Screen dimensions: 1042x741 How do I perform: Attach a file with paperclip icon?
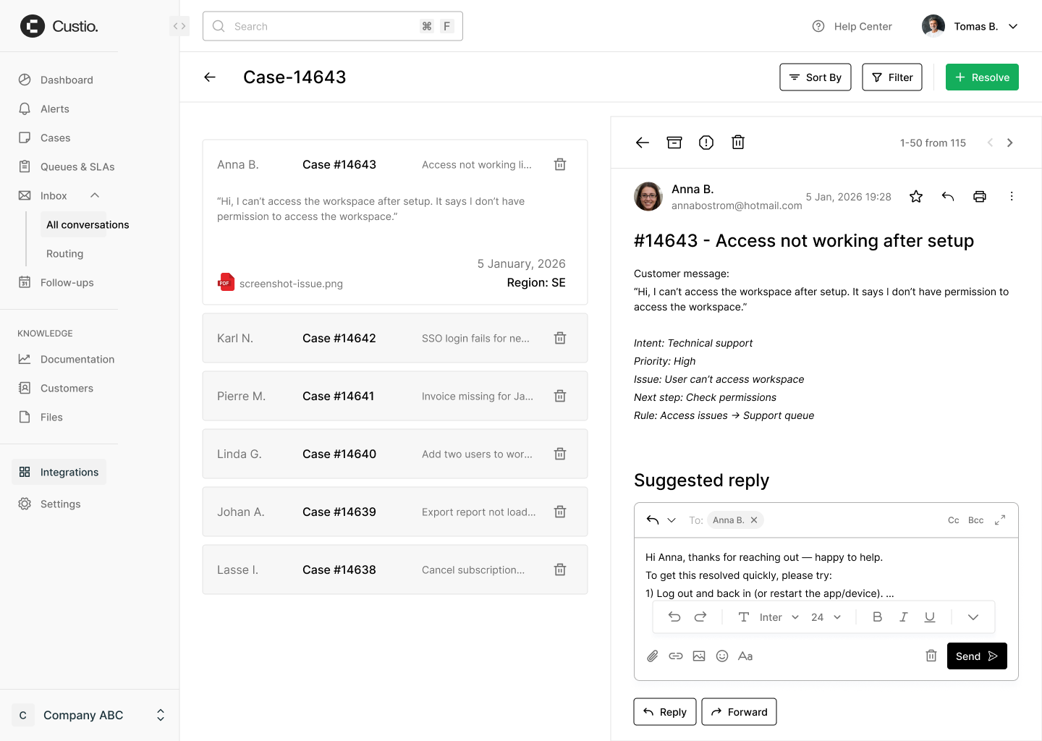click(652, 656)
